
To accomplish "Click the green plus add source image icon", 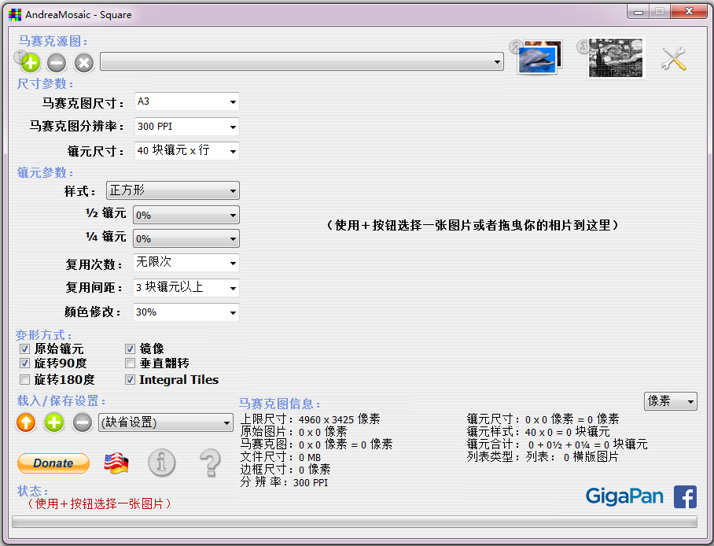I will pos(31,63).
